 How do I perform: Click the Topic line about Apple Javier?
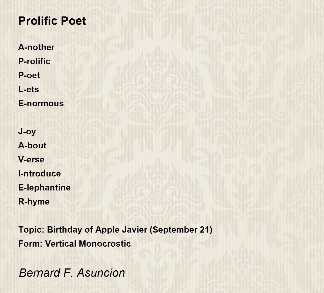click(x=115, y=230)
